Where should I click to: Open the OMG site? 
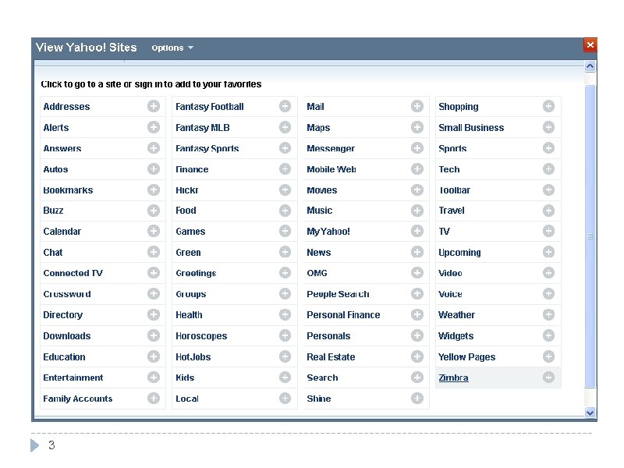(x=317, y=273)
